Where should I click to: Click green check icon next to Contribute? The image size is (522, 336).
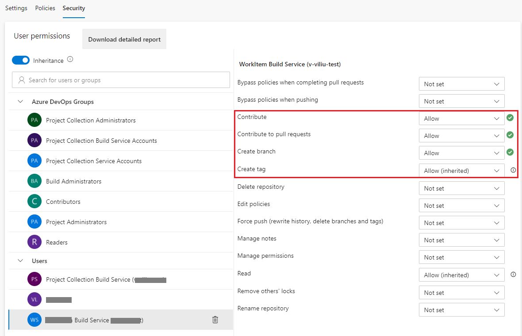pos(510,118)
